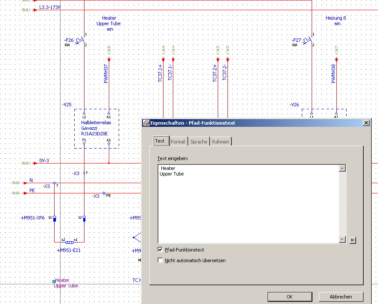388x304 pixels.
Task: Uncheck the Pfad-Funktionstext checkbox
Action: [x=160, y=249]
